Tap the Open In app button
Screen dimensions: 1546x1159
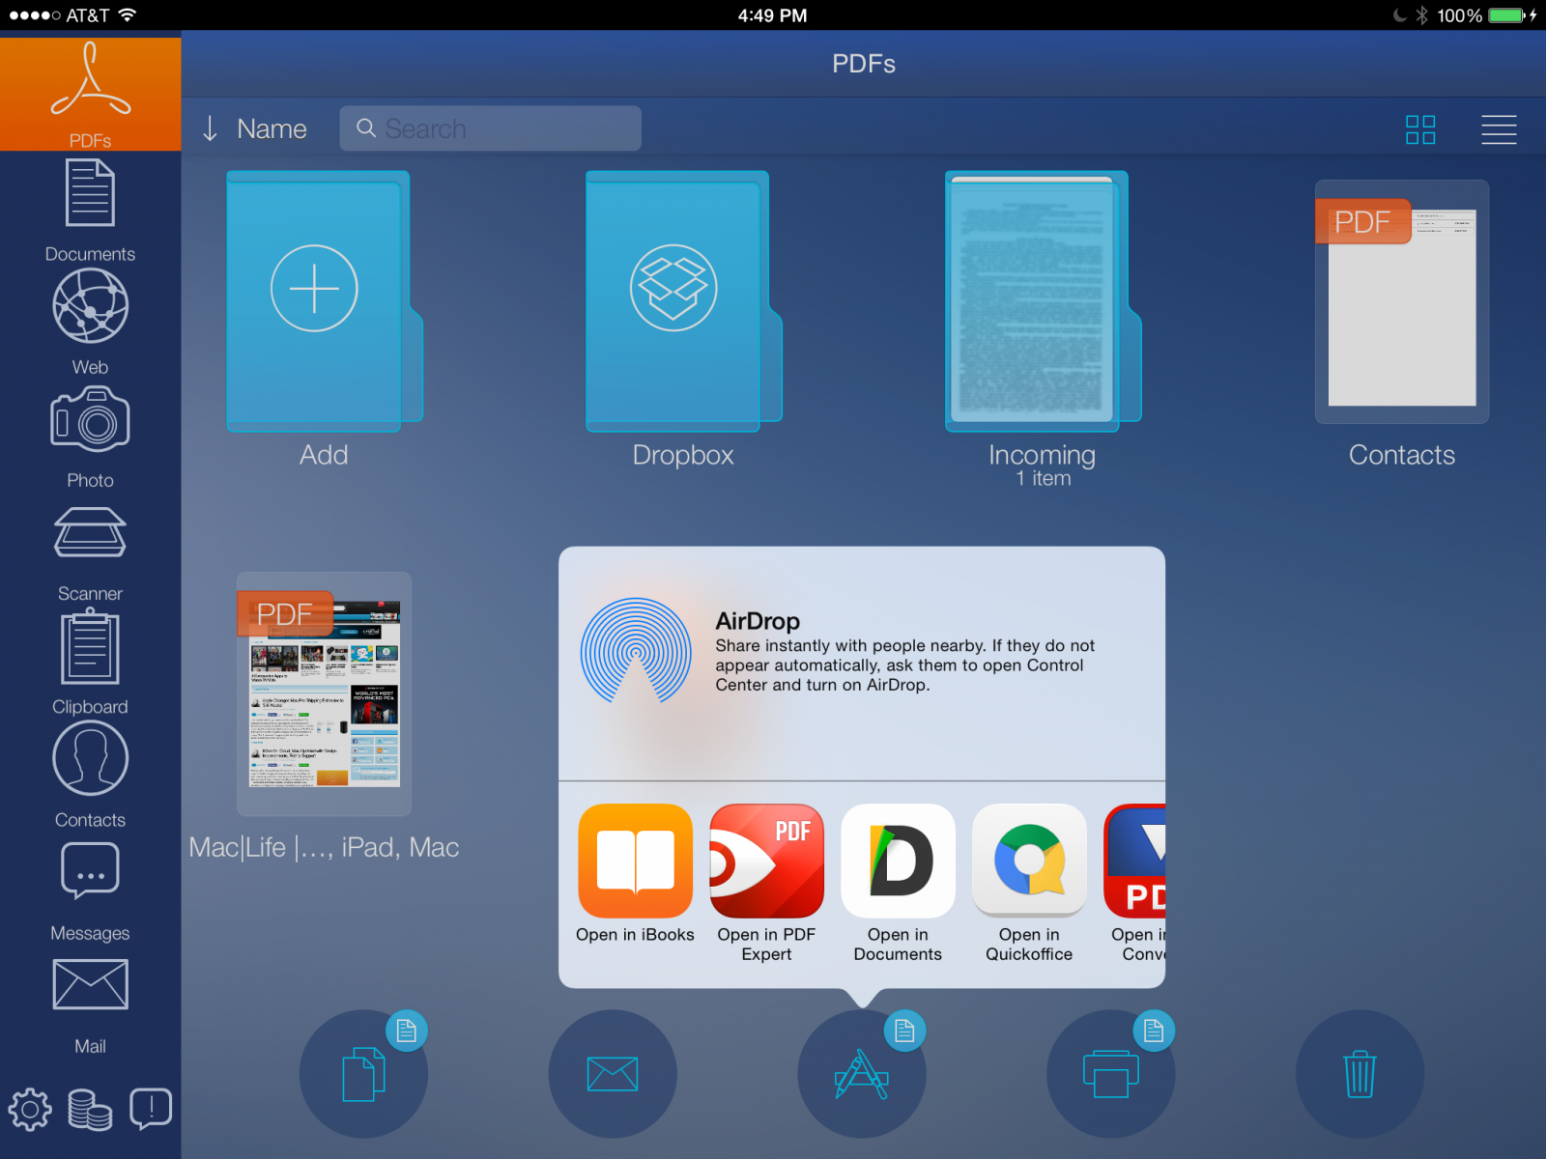(862, 1073)
